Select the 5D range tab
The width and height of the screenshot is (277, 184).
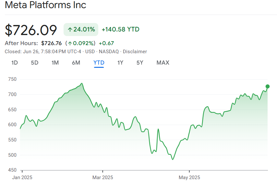point(35,63)
